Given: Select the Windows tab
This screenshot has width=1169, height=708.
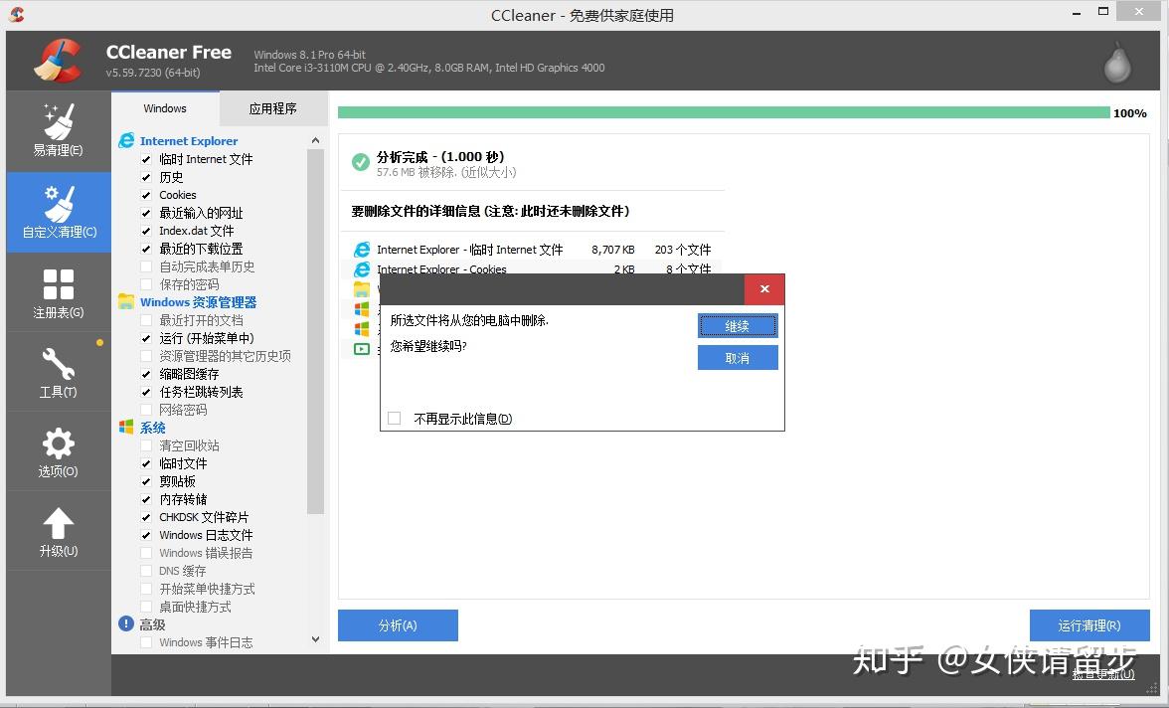Looking at the screenshot, I should (165, 107).
